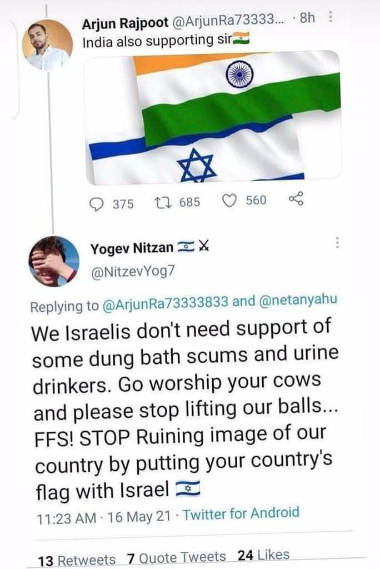Open Arjun Rajpoot's profile picture
This screenshot has width=380, height=569.
[47, 44]
